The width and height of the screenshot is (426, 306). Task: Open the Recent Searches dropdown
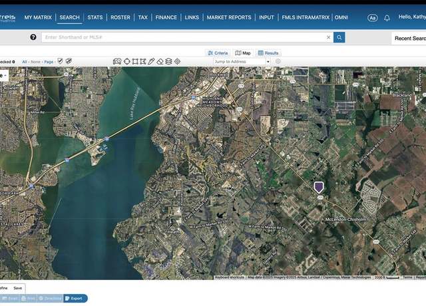click(x=409, y=39)
